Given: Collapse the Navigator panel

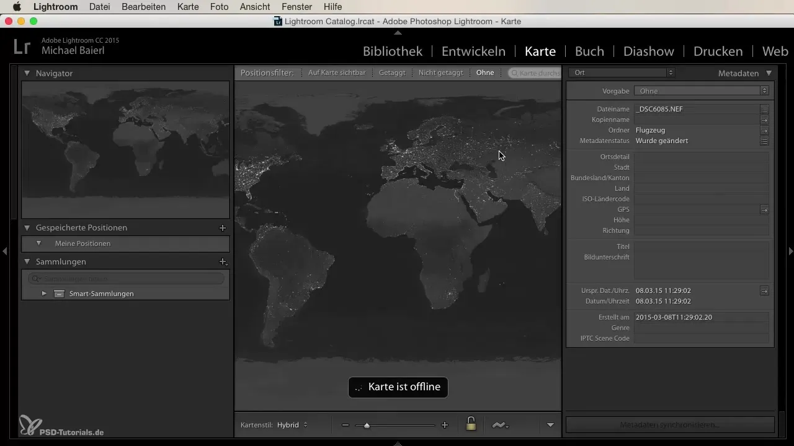Looking at the screenshot, I should pos(27,73).
